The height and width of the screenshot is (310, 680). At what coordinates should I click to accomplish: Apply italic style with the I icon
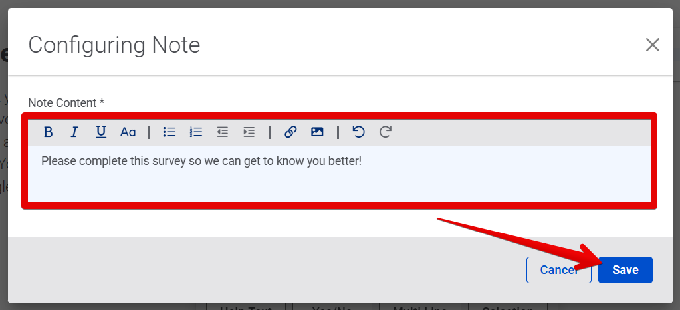74,132
